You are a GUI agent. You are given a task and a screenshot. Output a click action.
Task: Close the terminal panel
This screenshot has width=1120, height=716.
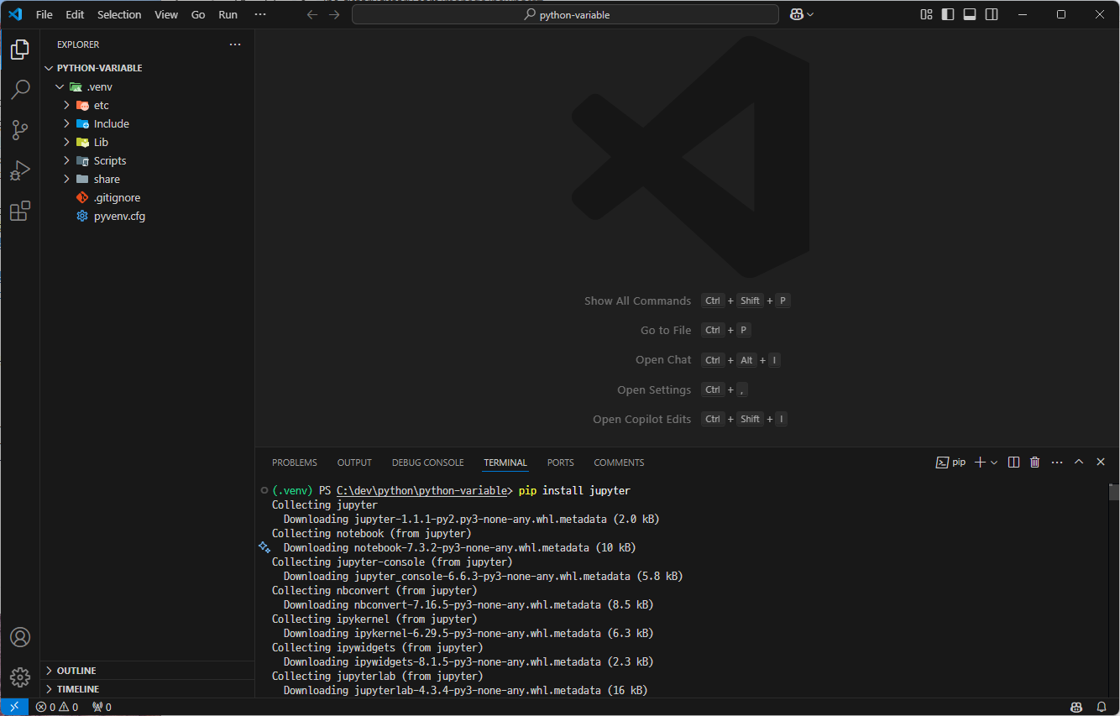pyautogui.click(x=1101, y=463)
